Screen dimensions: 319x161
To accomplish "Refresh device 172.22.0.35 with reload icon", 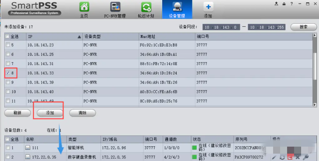I will click(x=282, y=157).
